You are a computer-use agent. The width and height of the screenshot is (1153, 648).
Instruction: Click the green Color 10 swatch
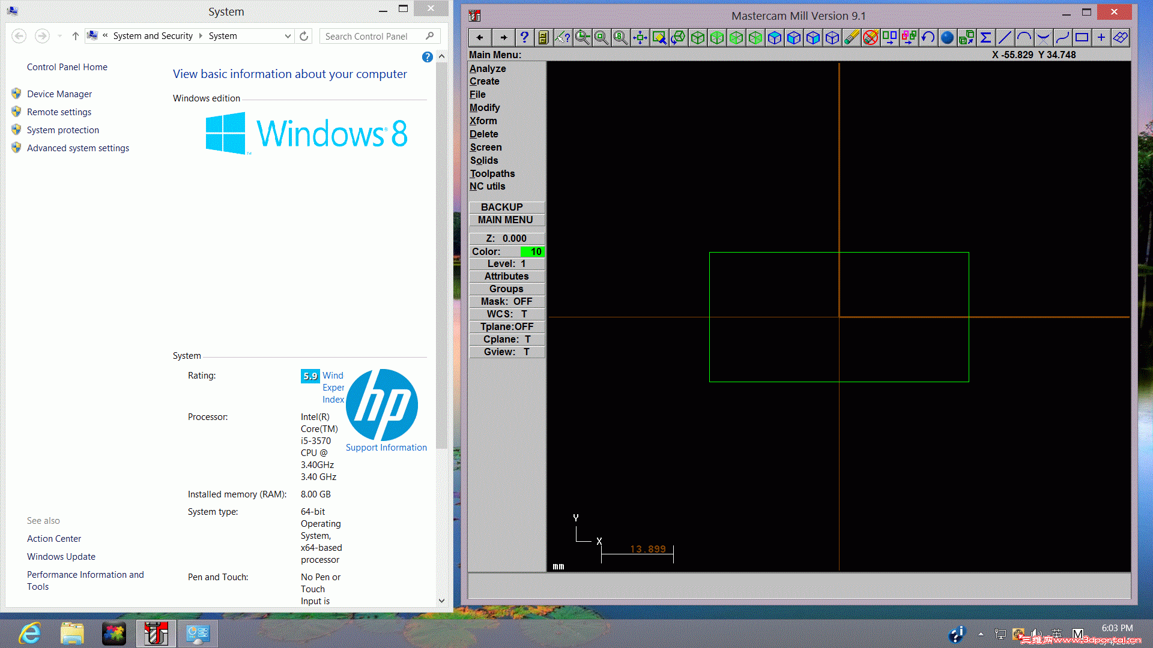(532, 251)
